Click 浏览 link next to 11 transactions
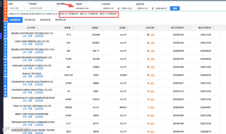 click(152, 59)
